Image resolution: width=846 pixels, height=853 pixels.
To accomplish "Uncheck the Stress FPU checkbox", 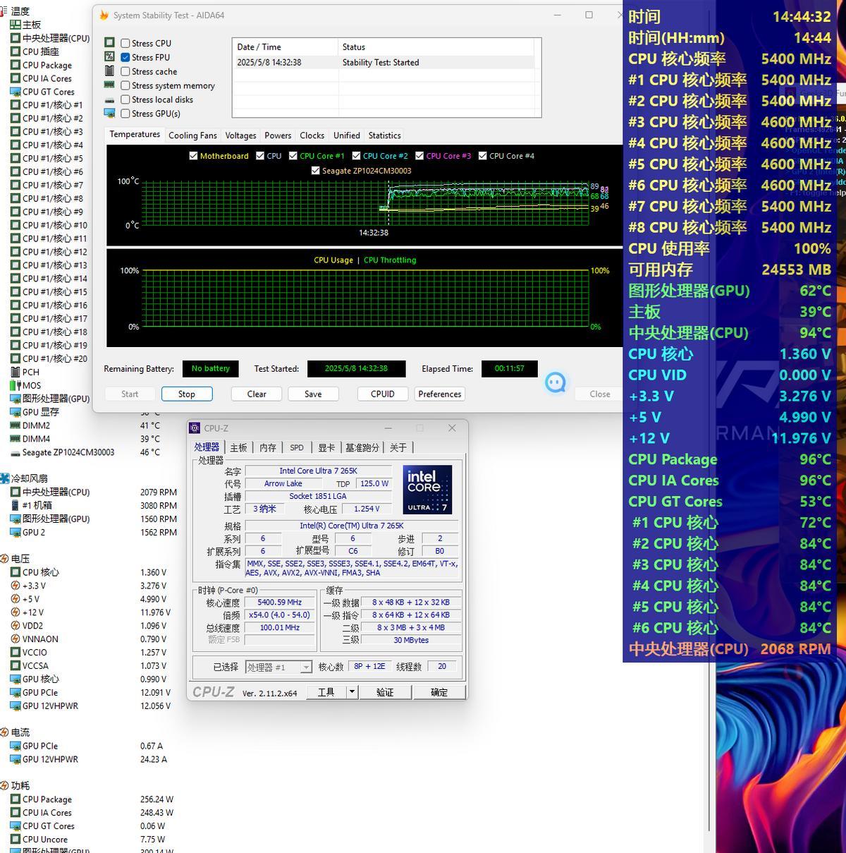I will tap(125, 57).
